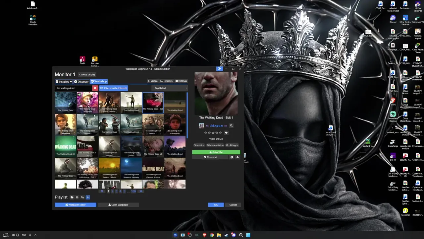Go to previous results page arrow
This screenshot has height=239, width=424.
coord(102,192)
